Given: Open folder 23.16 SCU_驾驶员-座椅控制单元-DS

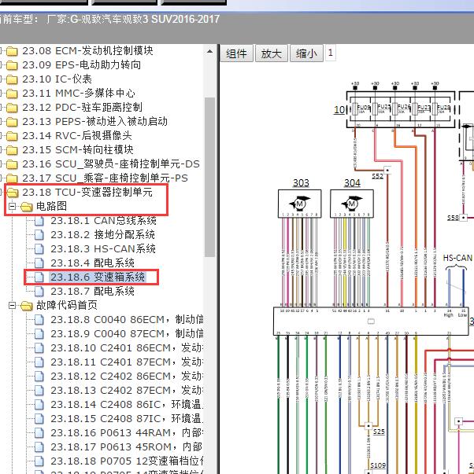Looking at the screenshot, I should point(111,164).
